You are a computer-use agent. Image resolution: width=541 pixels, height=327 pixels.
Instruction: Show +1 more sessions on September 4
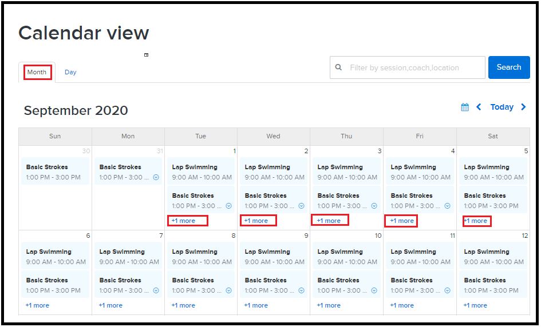click(x=402, y=221)
